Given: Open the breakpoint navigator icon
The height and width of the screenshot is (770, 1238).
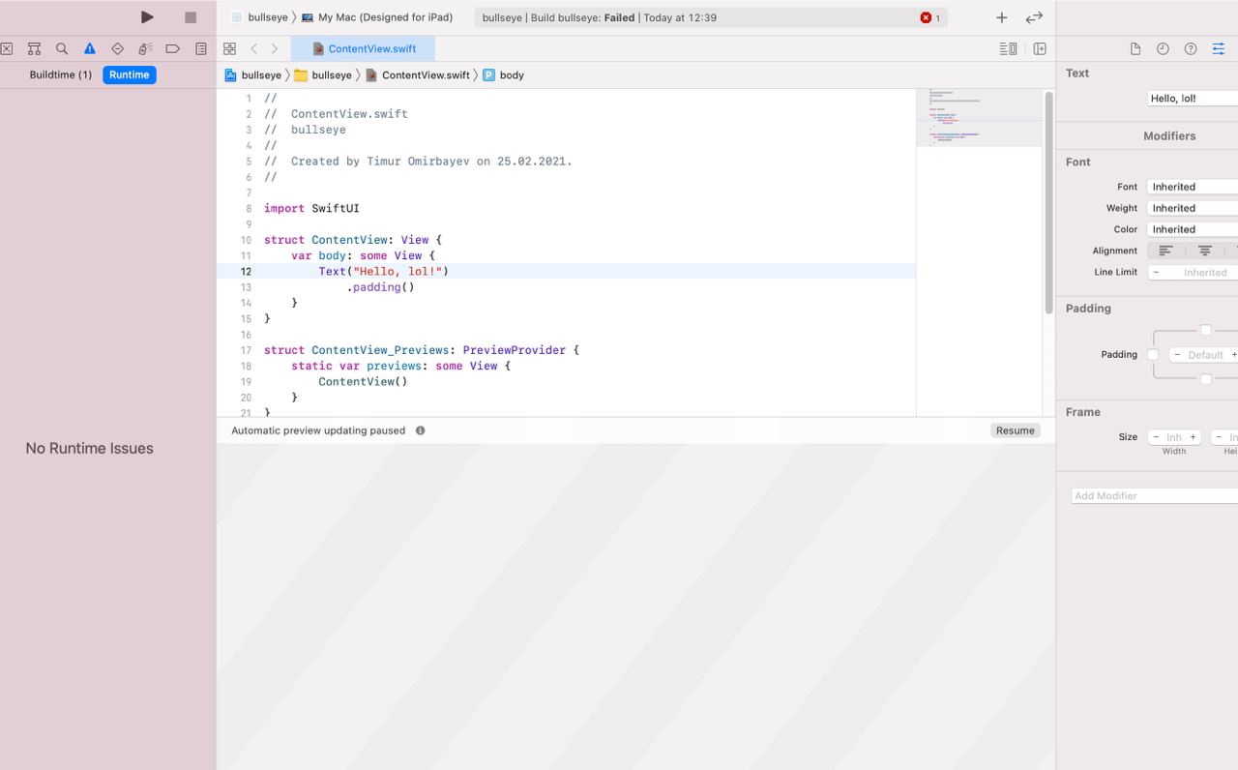Looking at the screenshot, I should pyautogui.click(x=173, y=48).
